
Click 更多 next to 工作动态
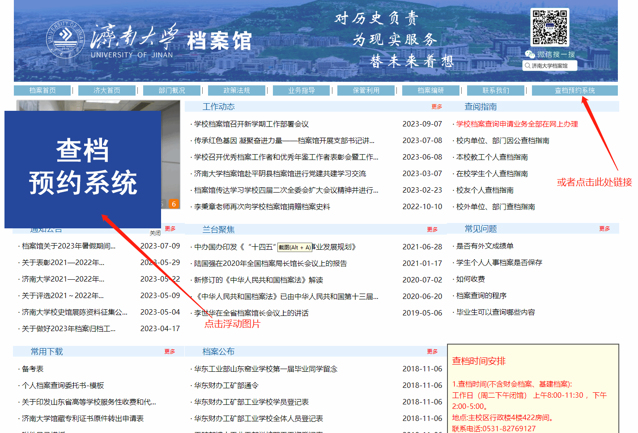pyautogui.click(x=437, y=107)
